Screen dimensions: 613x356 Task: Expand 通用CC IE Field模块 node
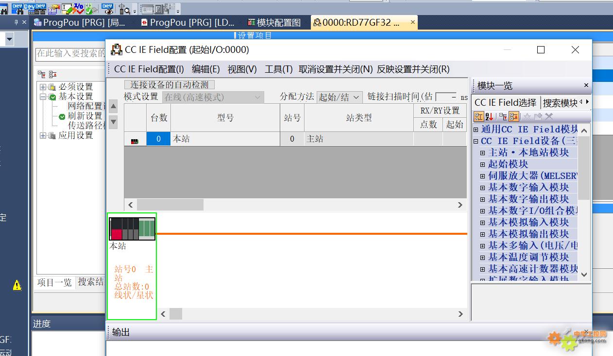tap(476, 129)
